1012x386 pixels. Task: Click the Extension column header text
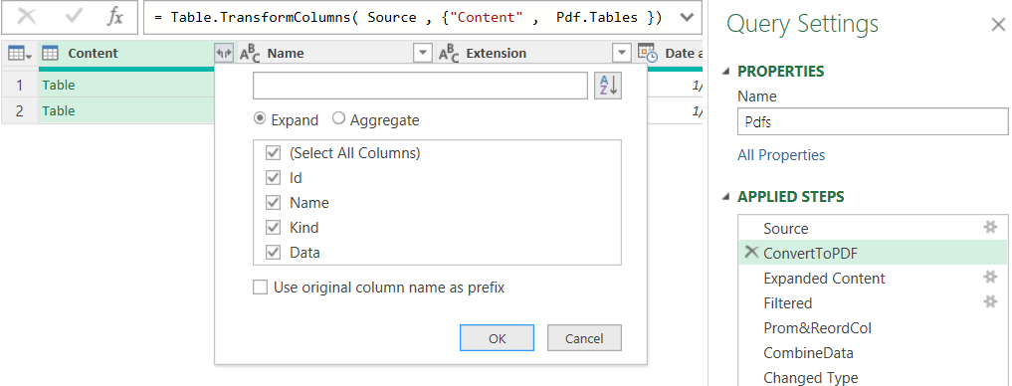497,54
